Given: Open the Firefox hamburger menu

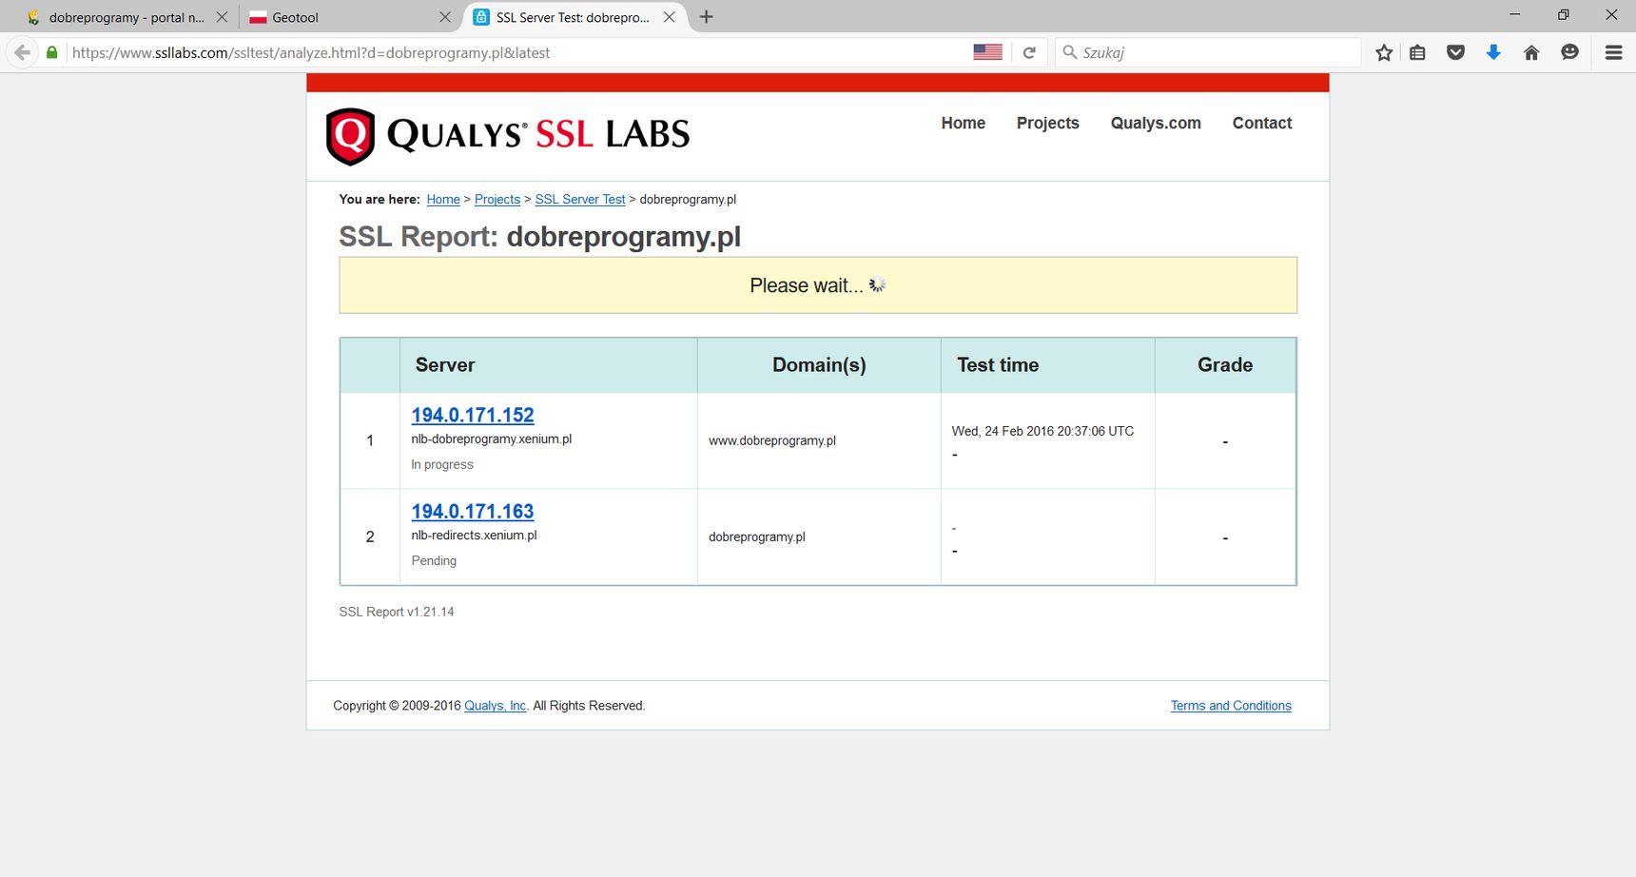Looking at the screenshot, I should (1613, 52).
